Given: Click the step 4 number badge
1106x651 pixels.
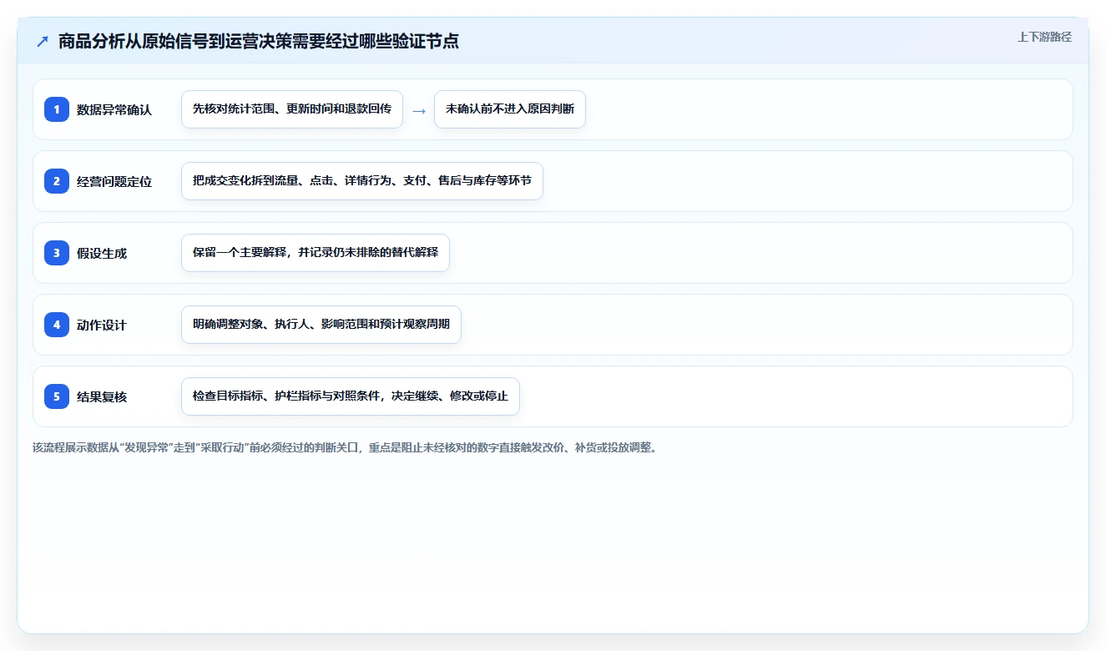Looking at the screenshot, I should coord(57,324).
